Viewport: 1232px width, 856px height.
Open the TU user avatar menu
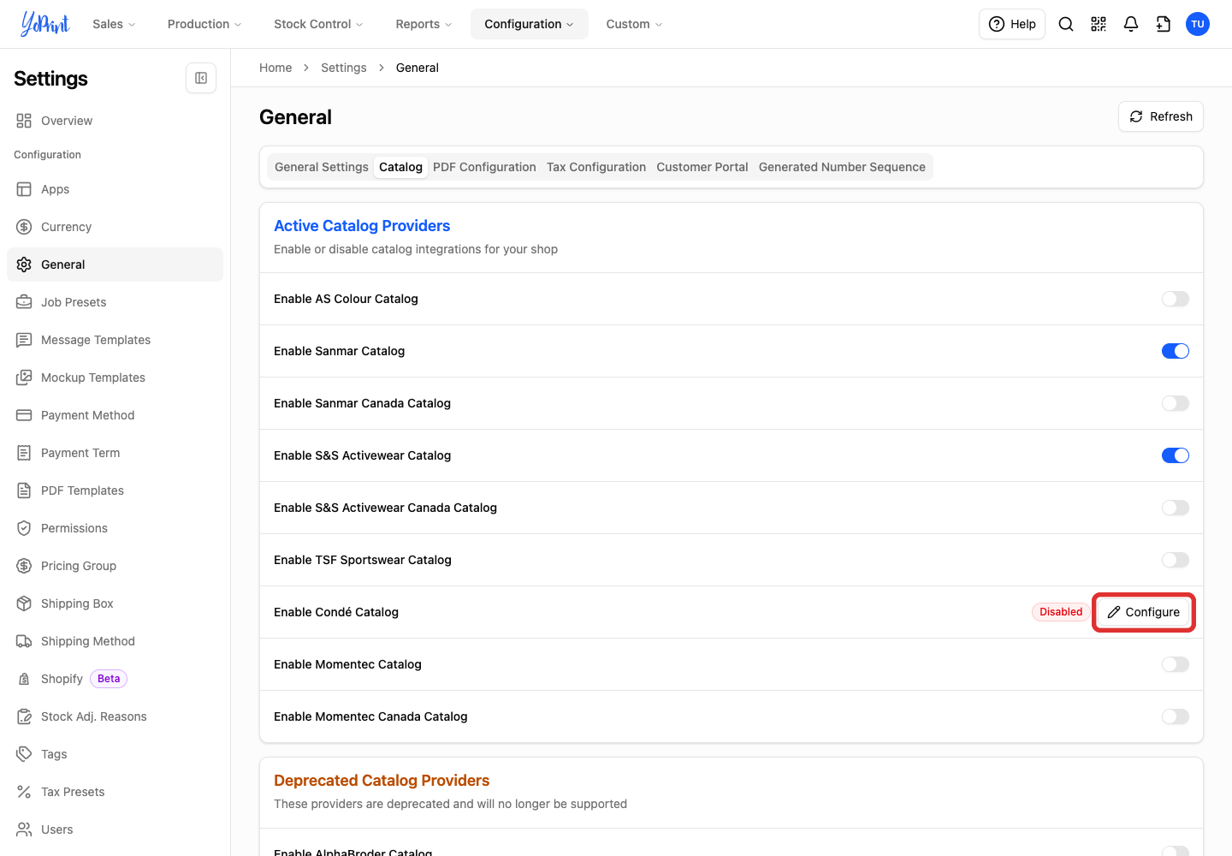(1198, 24)
